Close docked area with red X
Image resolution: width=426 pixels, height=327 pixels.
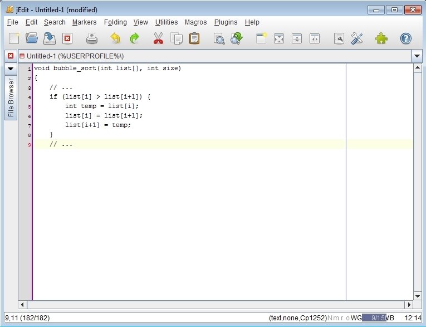(11, 56)
